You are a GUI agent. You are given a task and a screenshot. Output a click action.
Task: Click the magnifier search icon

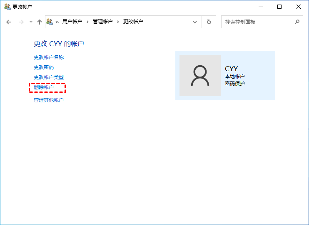click(x=297, y=22)
